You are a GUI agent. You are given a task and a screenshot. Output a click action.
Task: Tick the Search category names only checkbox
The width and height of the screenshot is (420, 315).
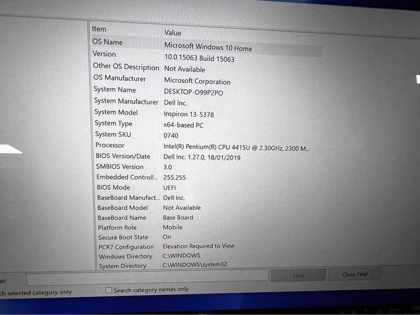pyautogui.click(x=108, y=290)
